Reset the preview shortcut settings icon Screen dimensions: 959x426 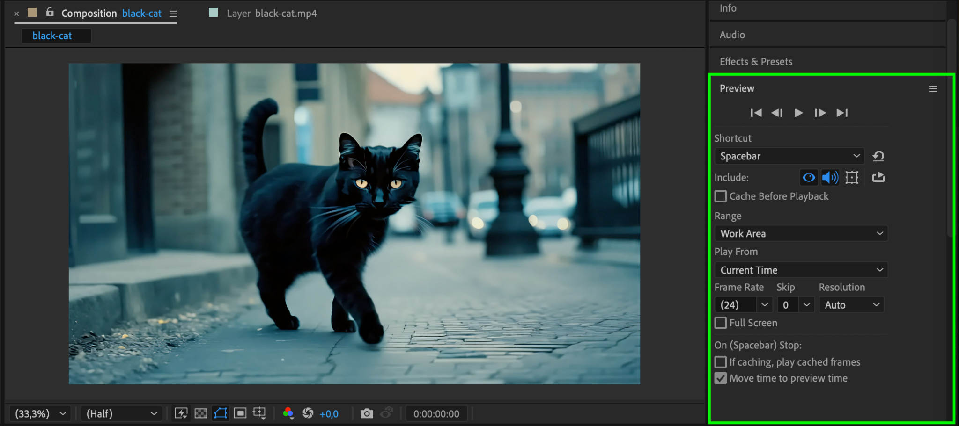[878, 156]
